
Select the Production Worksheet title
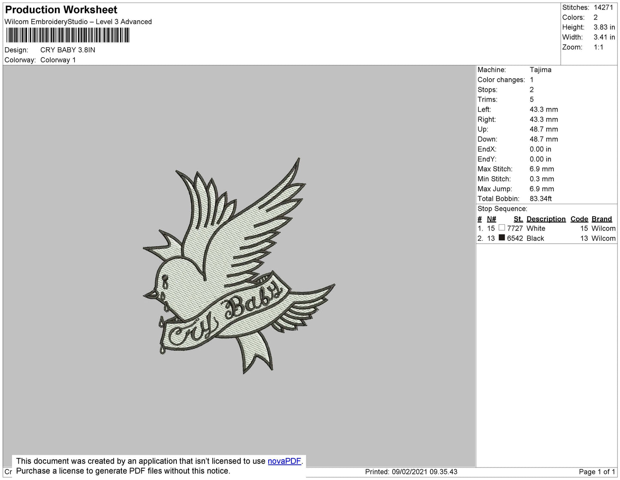tap(61, 10)
